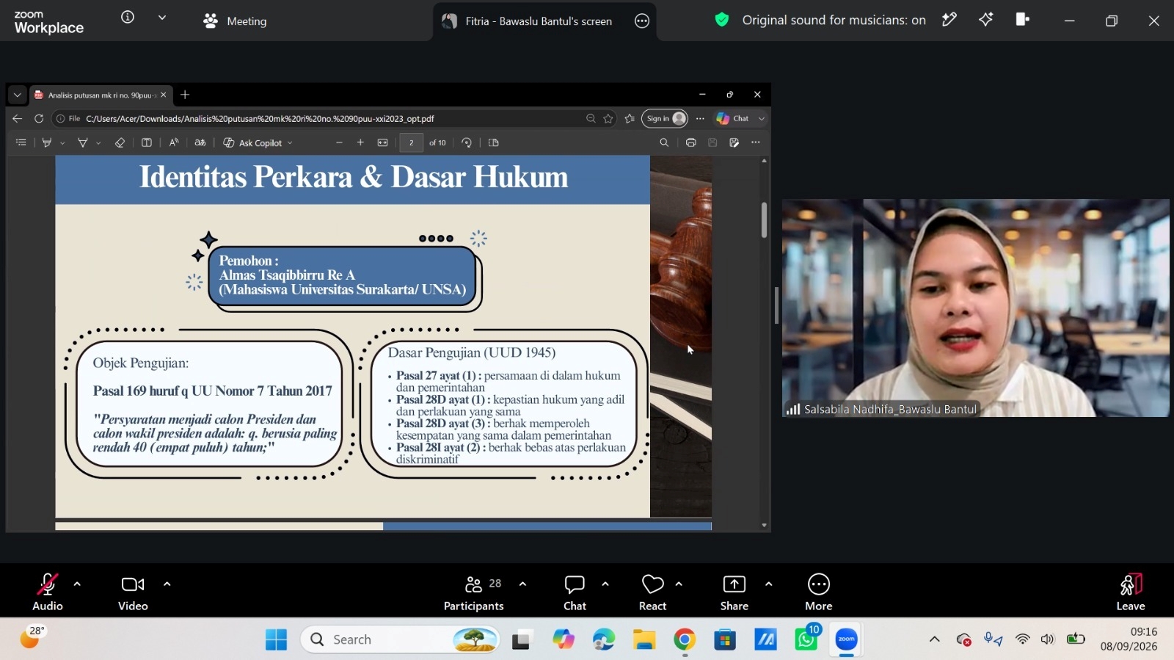Show hidden system tray icons chevron
The height and width of the screenshot is (660, 1174).
[x=934, y=639]
